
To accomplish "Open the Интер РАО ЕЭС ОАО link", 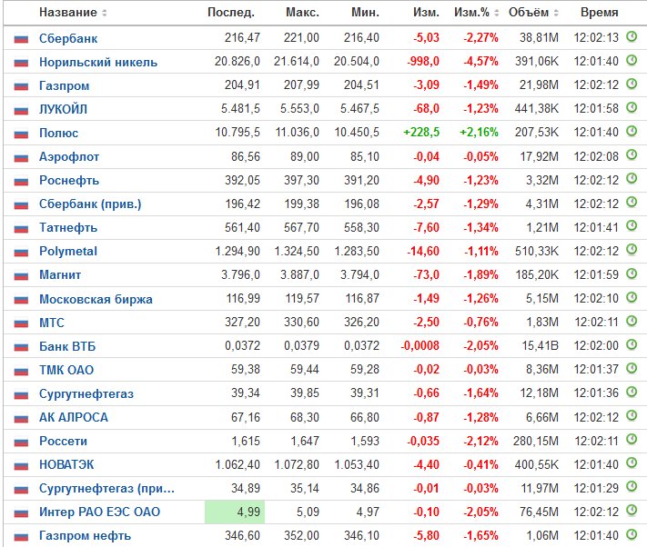I will point(99,512).
